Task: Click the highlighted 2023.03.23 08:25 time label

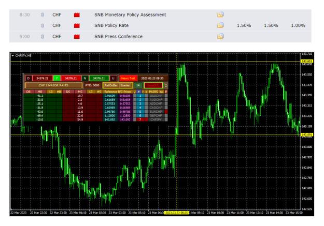Action: click(176, 213)
